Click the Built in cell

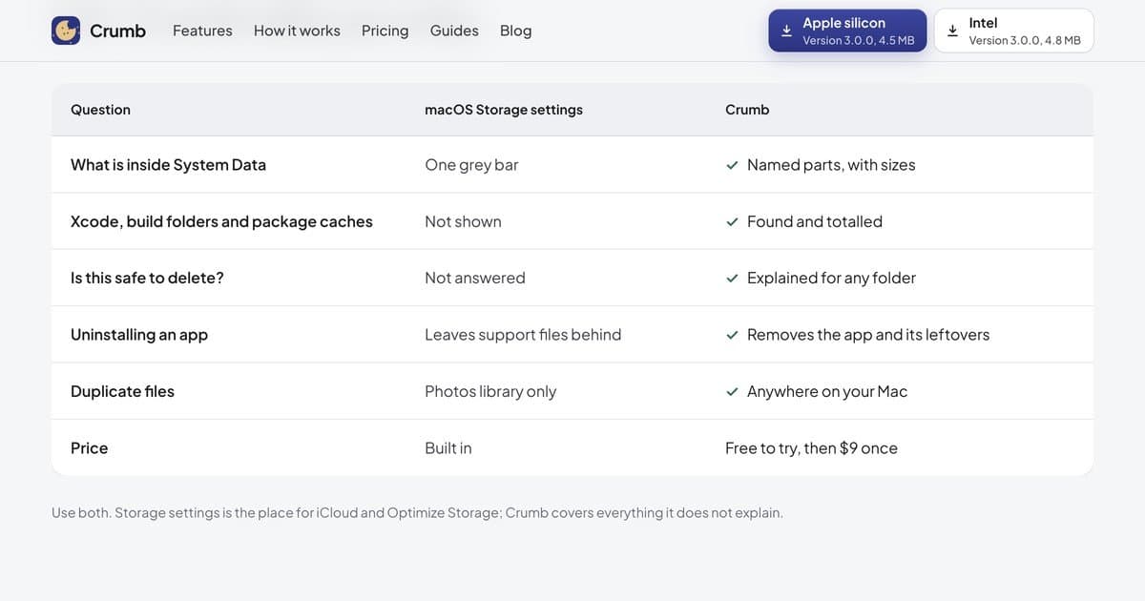click(x=448, y=448)
